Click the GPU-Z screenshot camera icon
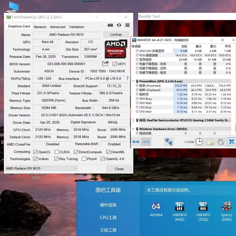Screen dimensions: 236x236 point(110,25)
